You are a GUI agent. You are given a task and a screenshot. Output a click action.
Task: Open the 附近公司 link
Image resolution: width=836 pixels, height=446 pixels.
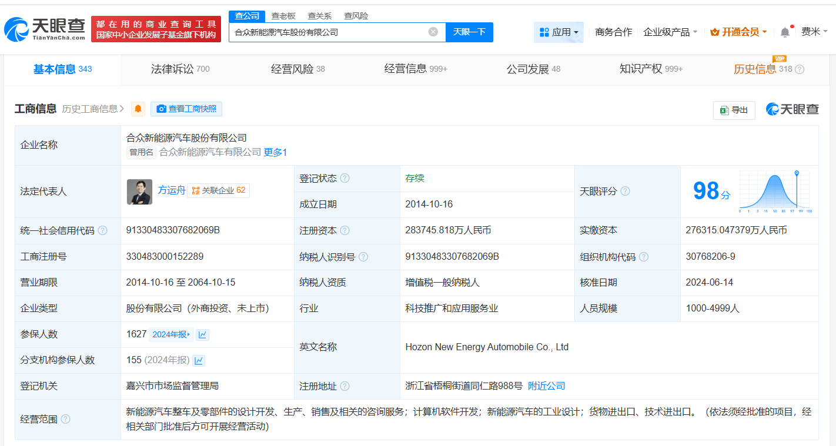tap(546, 386)
